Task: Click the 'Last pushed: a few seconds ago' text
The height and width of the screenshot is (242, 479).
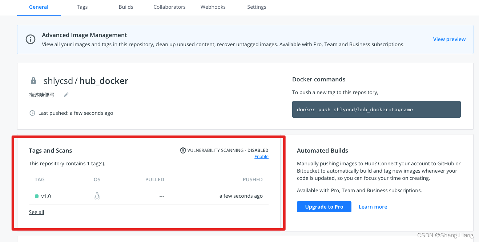Action: click(76, 113)
